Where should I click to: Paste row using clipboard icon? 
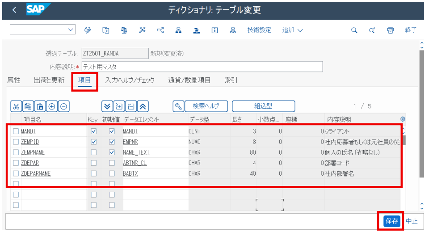tap(40, 106)
